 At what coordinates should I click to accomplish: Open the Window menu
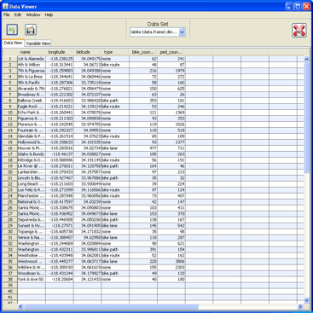[33, 14]
